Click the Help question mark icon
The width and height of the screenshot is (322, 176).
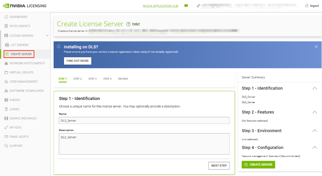click(x=128, y=24)
